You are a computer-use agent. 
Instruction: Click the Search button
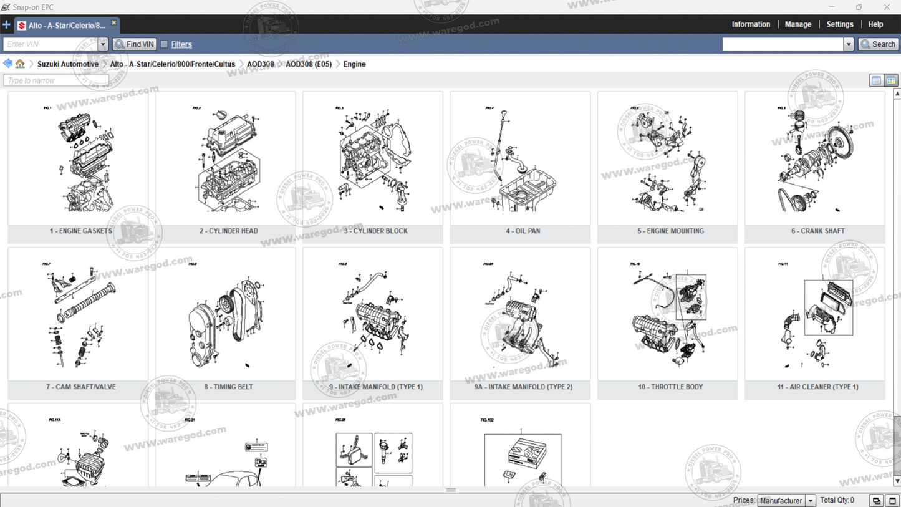click(877, 44)
